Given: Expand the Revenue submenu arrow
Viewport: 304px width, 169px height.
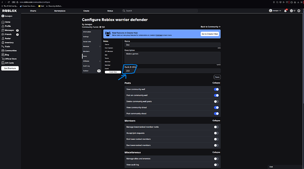Looking at the screenshot, I should point(100,47).
